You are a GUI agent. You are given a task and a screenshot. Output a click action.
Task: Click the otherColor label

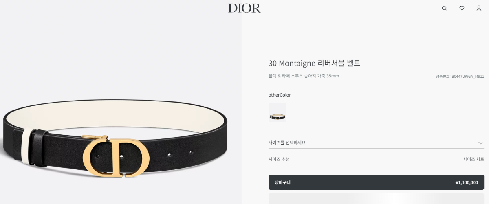[280, 95]
